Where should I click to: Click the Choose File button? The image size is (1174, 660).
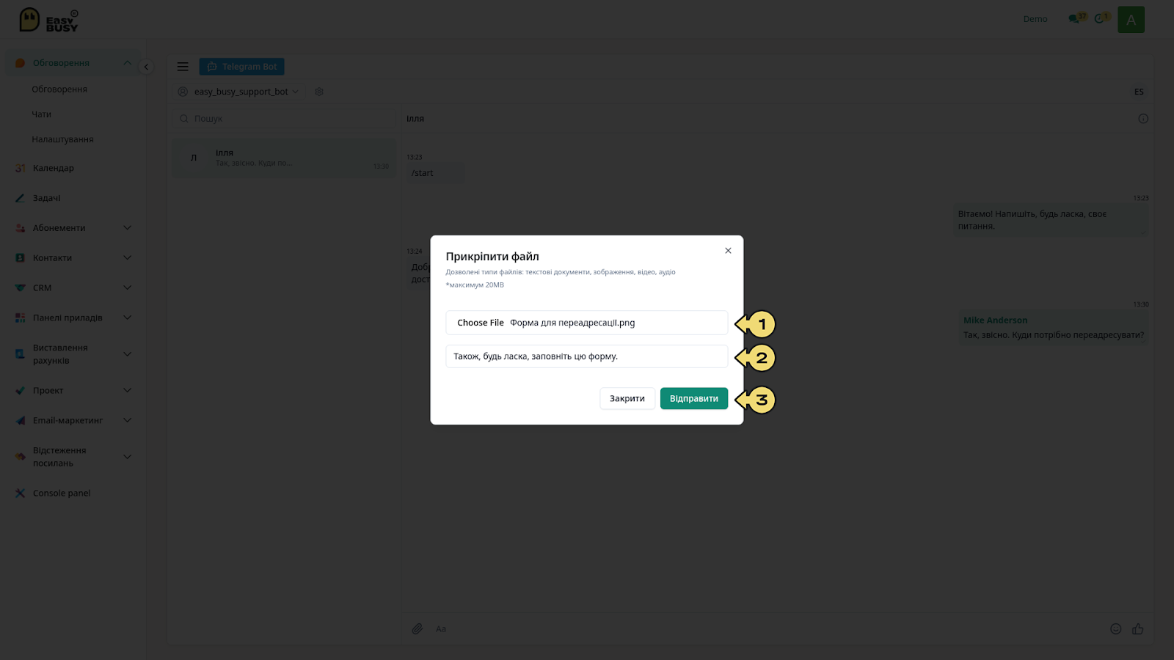481,323
